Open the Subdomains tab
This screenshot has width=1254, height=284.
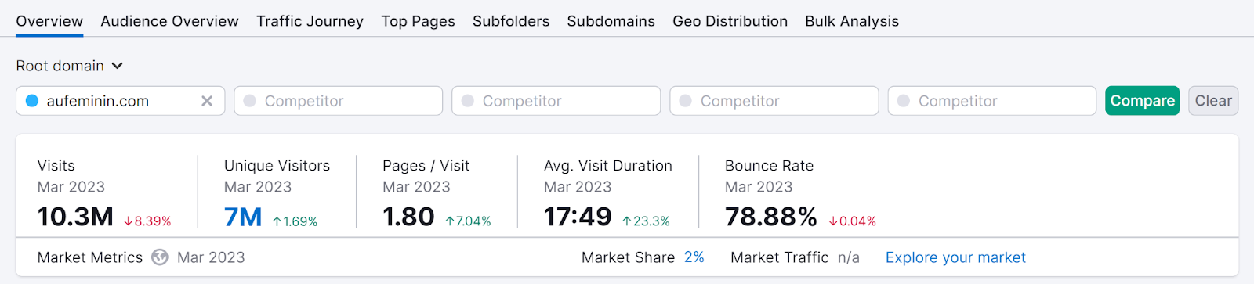click(611, 21)
